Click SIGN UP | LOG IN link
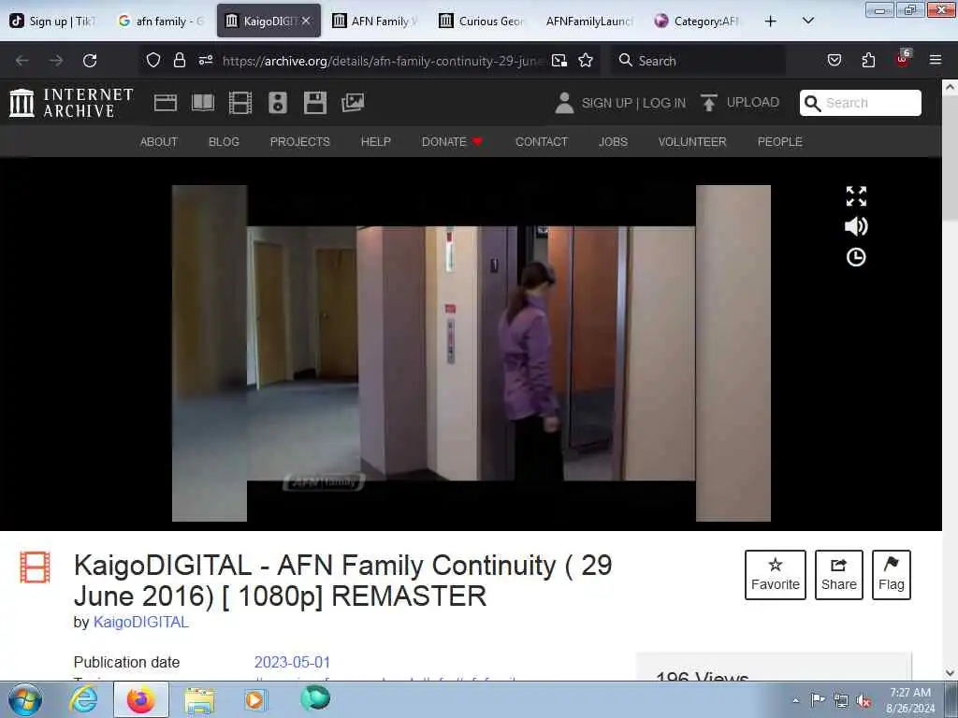 click(633, 103)
